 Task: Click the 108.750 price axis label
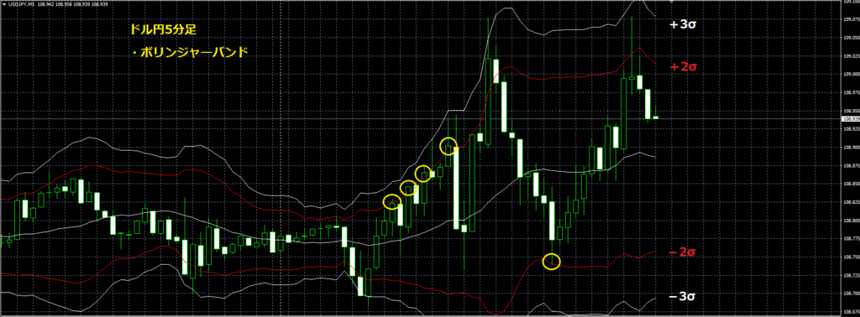(852, 257)
